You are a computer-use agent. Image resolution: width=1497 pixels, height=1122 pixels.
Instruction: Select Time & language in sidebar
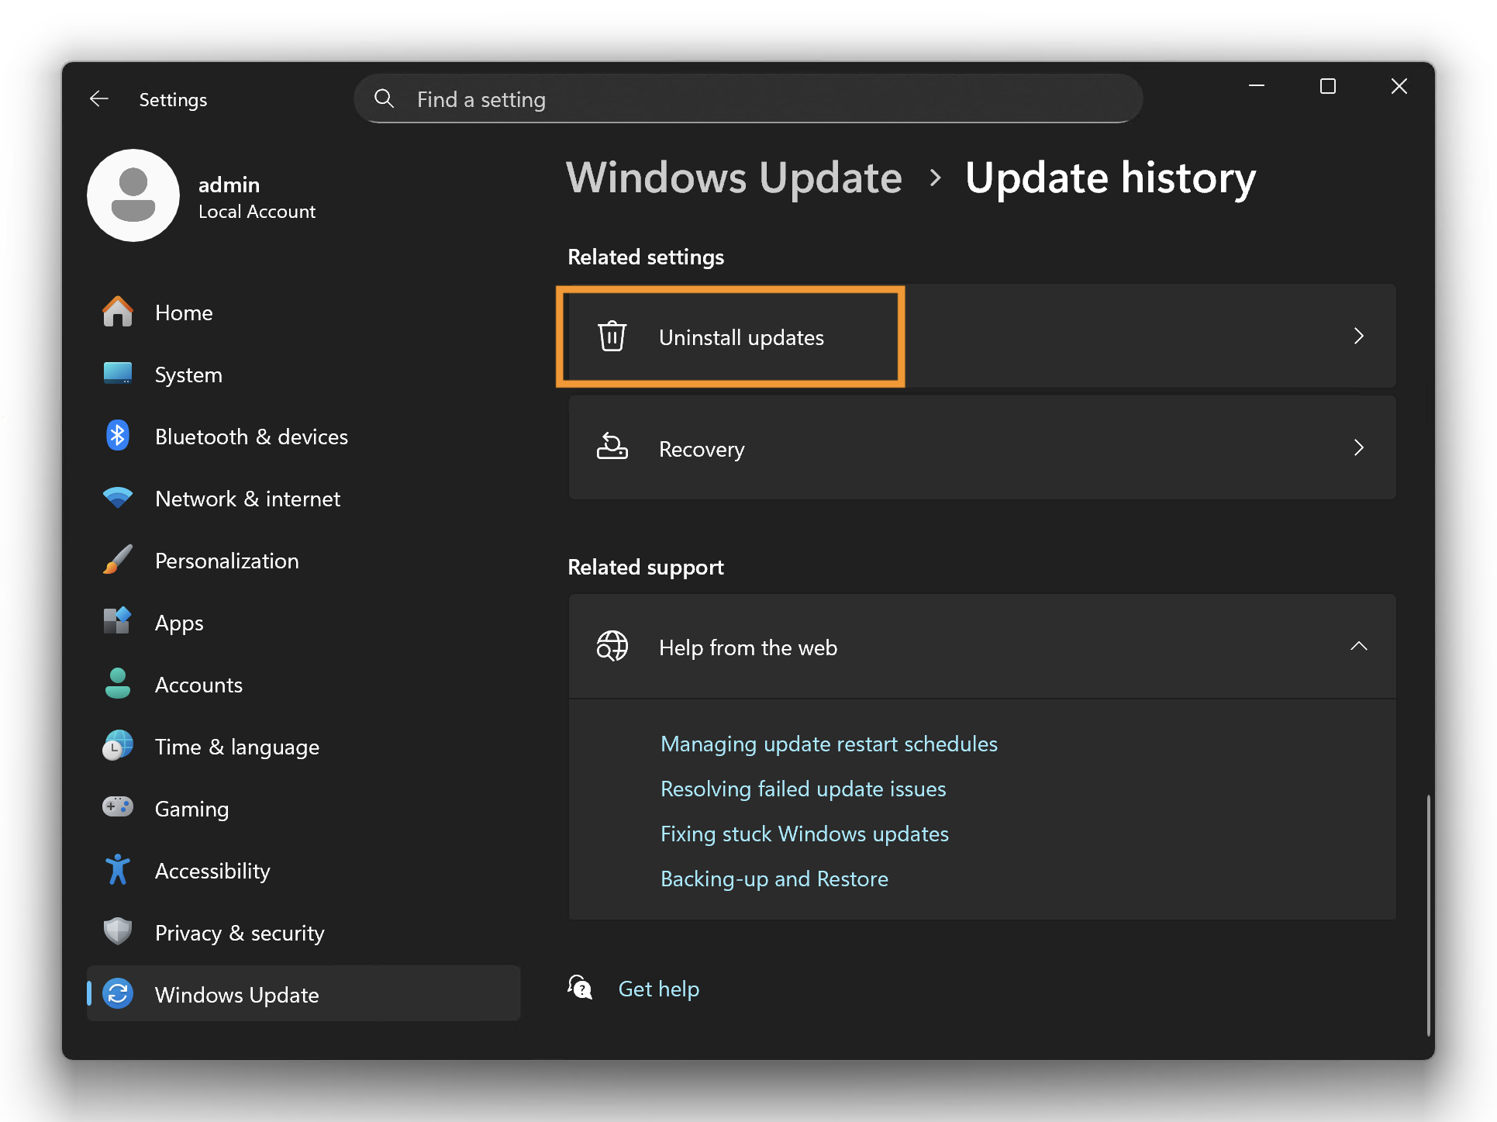(x=236, y=747)
